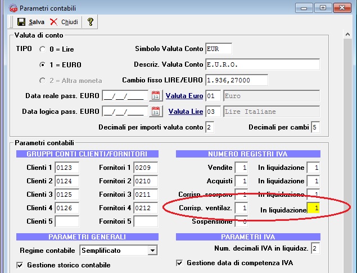Open the Valuta Lire link
The width and height of the screenshot is (357, 273).
pyautogui.click(x=186, y=112)
